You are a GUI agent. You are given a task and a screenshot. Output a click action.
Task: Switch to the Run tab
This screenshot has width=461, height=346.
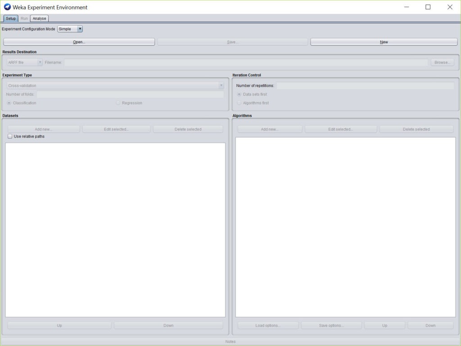[24, 18]
